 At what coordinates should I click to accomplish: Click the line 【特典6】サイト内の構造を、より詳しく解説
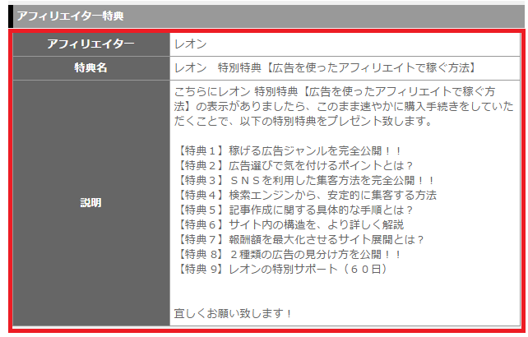pos(289,224)
